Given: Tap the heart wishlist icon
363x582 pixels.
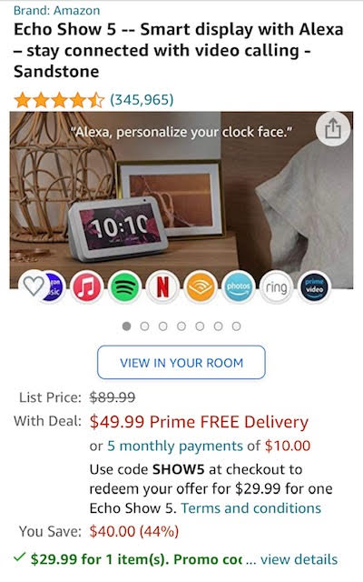Looking at the screenshot, I should click(x=34, y=286).
